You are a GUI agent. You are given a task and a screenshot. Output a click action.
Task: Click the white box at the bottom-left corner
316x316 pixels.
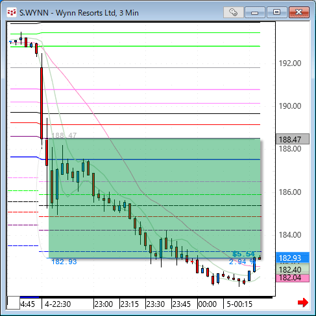[x=14, y=303]
